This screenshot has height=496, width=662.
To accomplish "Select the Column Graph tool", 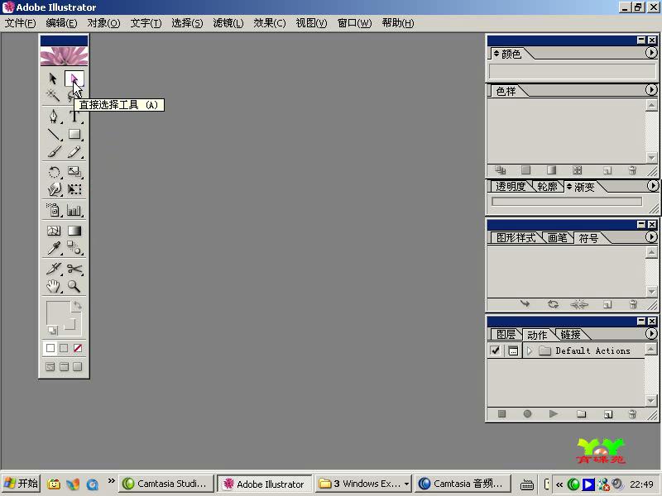I will click(x=74, y=210).
